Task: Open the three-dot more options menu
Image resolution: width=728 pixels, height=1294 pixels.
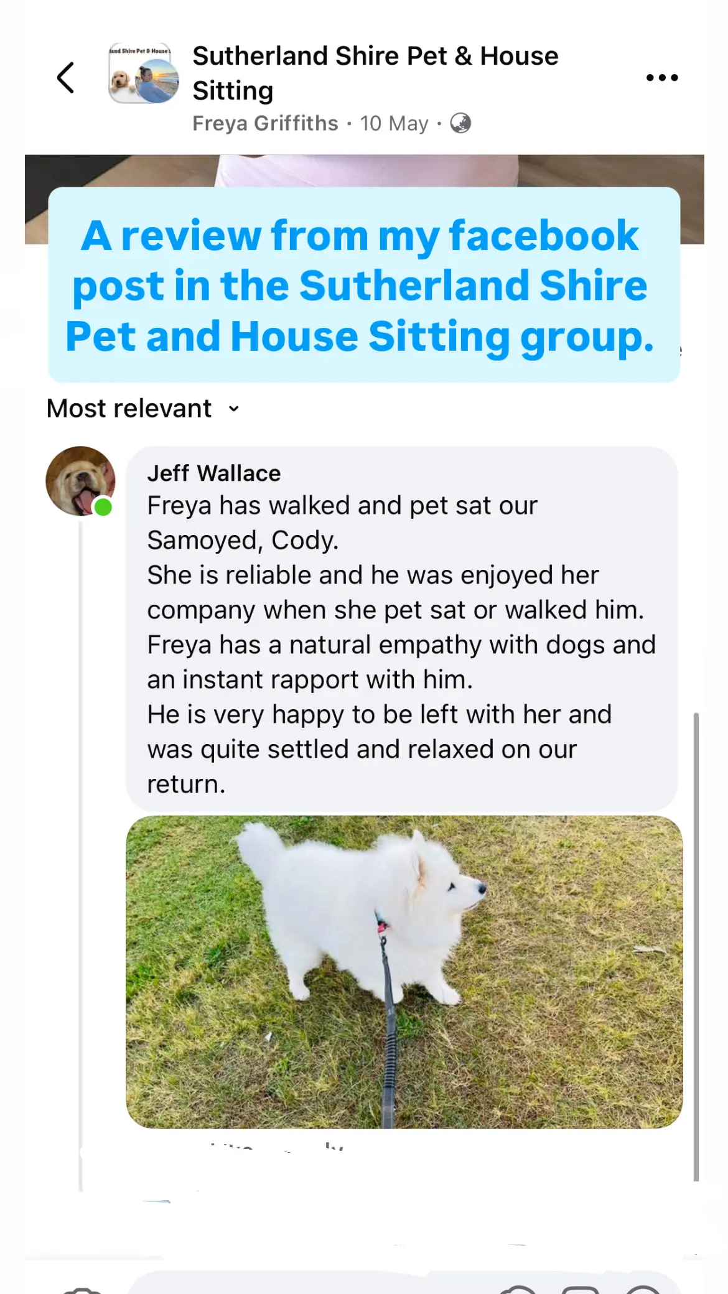Action: pyautogui.click(x=662, y=78)
